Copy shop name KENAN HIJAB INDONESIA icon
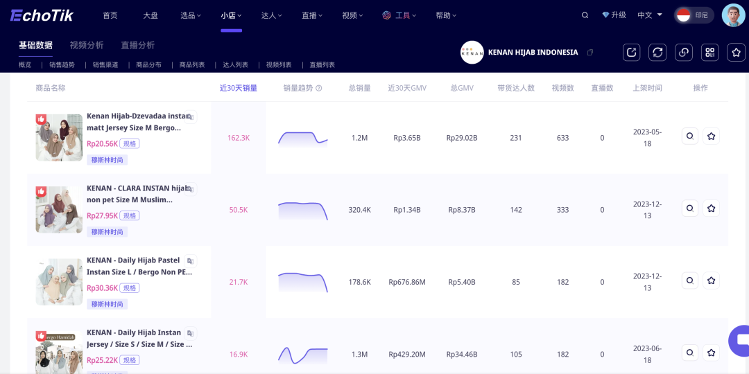Screen dimensions: 749x374 [x=590, y=53]
